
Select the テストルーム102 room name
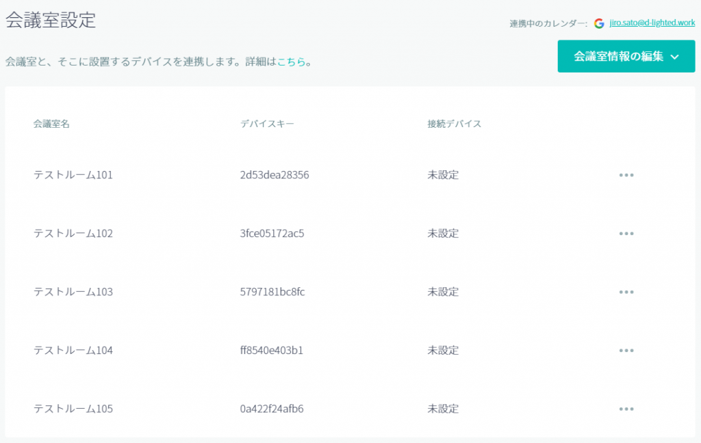point(73,234)
